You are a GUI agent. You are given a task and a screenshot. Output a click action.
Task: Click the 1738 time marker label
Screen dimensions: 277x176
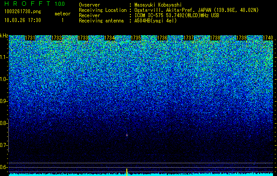[215, 38]
